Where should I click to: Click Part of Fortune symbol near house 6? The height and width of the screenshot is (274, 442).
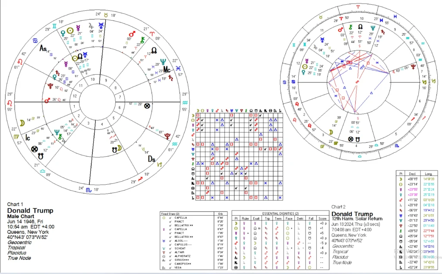[x=148, y=105]
